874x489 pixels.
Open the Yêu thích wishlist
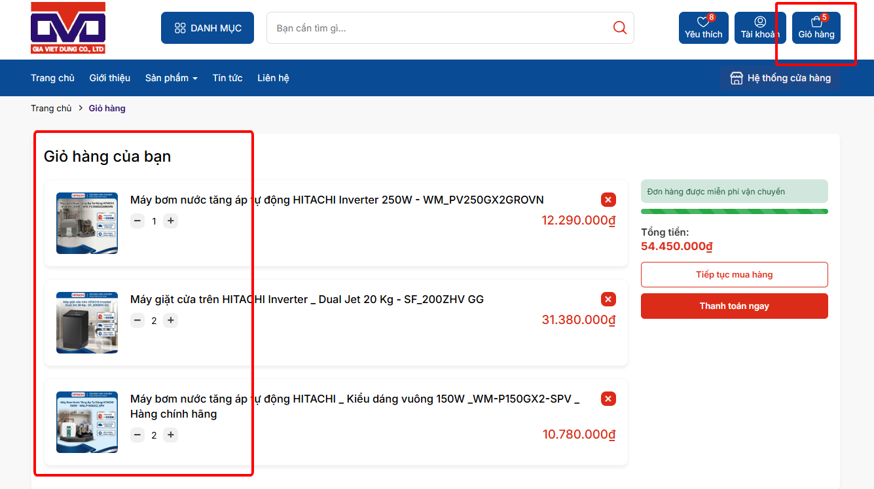(704, 28)
